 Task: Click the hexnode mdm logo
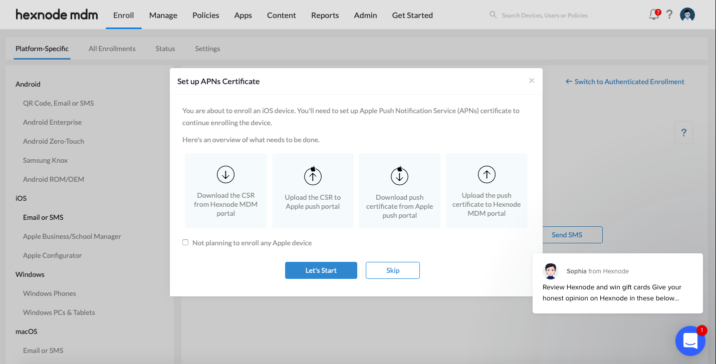[x=57, y=15]
